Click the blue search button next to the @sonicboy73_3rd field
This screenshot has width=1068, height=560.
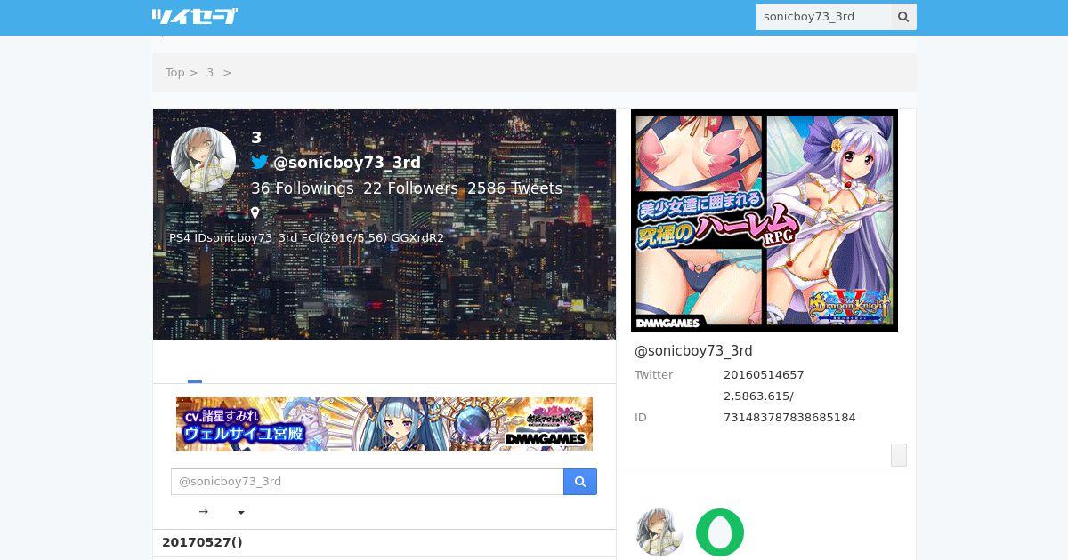pyautogui.click(x=580, y=482)
